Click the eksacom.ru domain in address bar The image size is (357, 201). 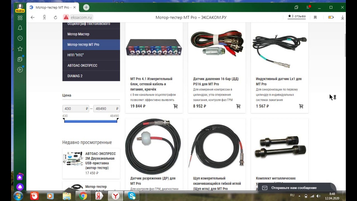click(x=81, y=17)
